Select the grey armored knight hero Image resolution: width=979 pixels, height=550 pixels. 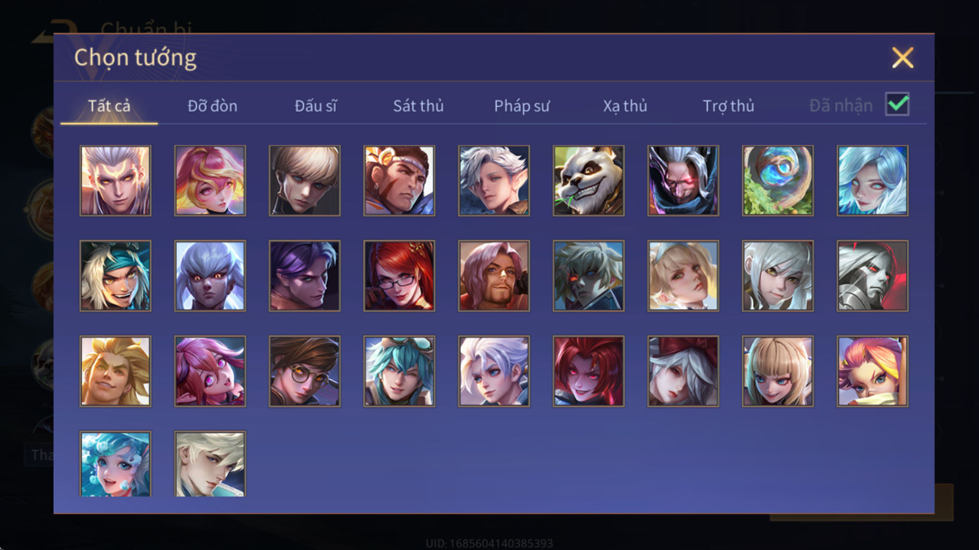[x=873, y=276]
